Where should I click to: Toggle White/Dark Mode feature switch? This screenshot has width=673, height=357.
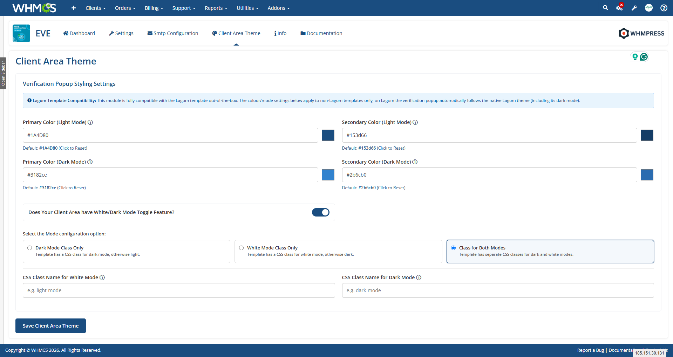coord(321,212)
